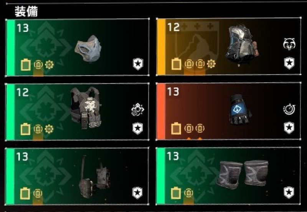307x212 pixels.
Task: Click the skill attribute icon on kneepads
Action: (x=188, y=193)
